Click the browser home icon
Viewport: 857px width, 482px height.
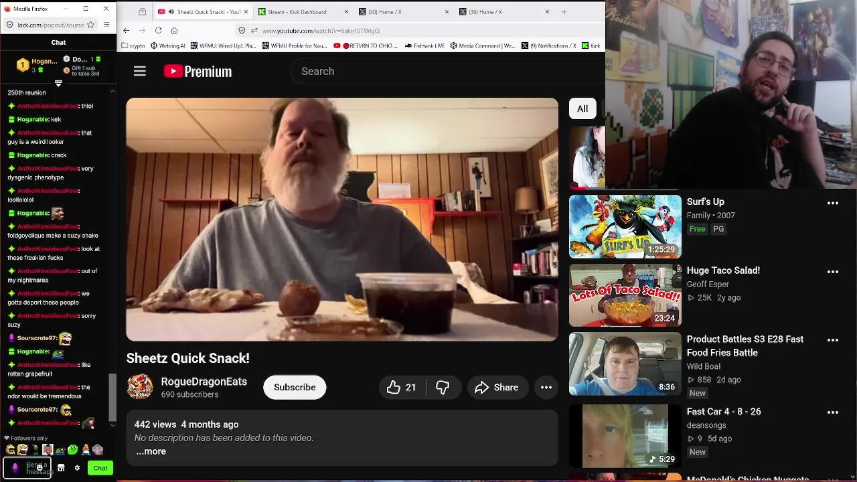(174, 30)
